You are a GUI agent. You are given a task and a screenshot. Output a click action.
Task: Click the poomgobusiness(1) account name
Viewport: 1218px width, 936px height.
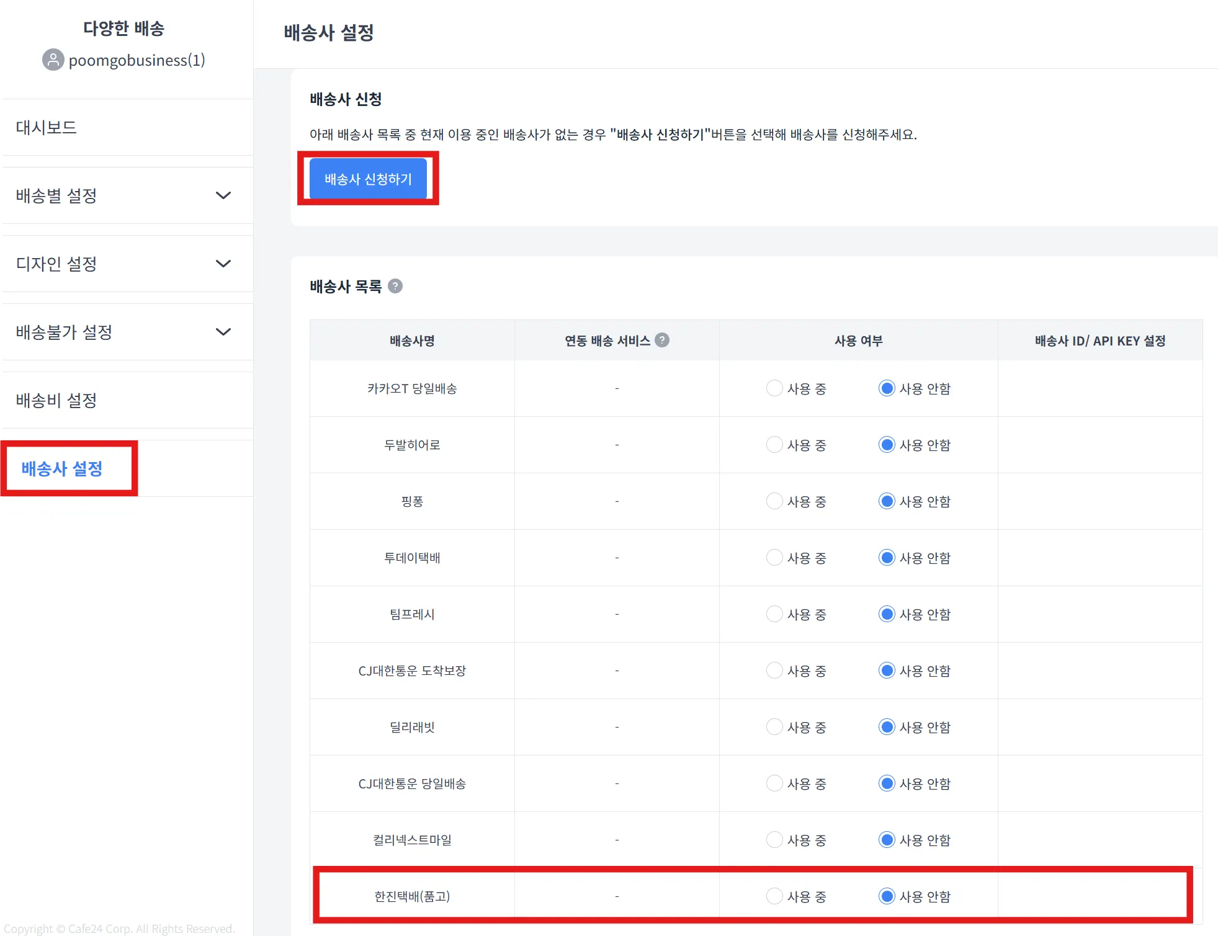[x=137, y=60]
